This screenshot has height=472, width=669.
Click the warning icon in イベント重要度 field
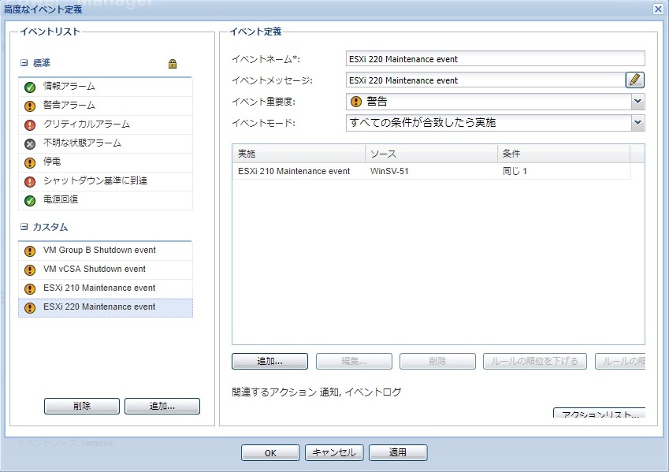tap(355, 102)
